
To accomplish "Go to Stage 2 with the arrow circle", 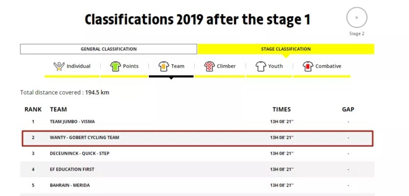I will tap(357, 17).
